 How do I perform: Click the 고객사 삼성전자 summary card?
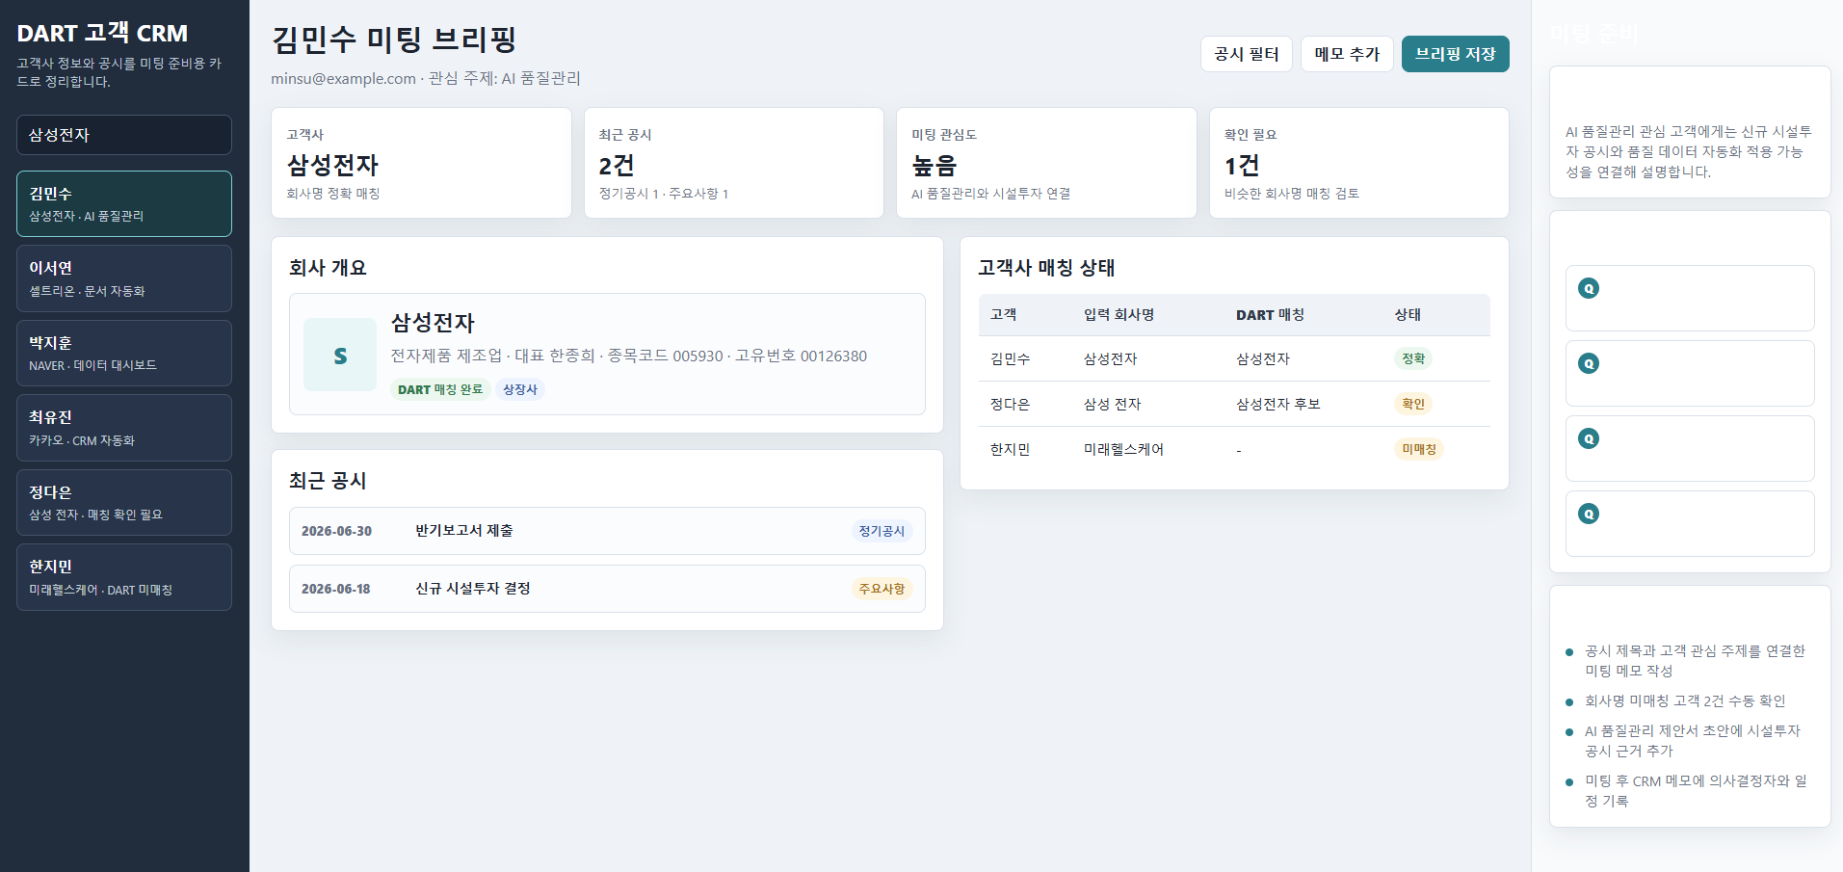coord(421,163)
